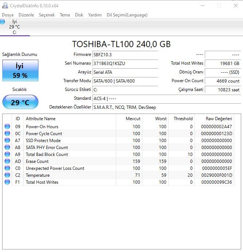
Task: Open the Düzenle menu
Action: 26,15
